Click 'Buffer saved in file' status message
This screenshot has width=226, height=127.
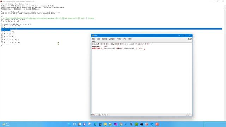[100, 115]
